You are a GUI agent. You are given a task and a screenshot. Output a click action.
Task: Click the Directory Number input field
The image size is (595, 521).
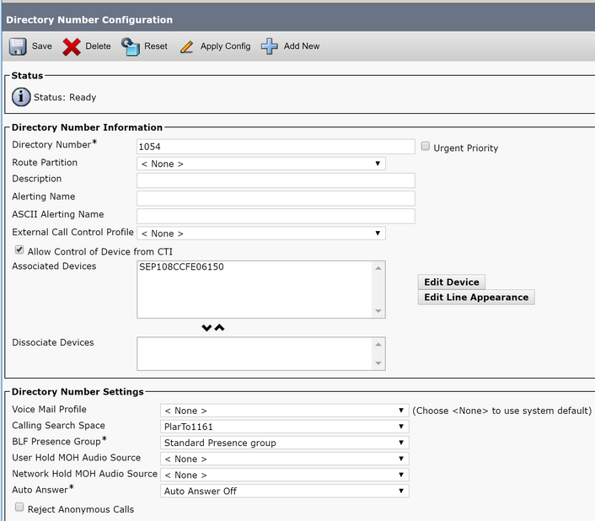[x=276, y=147]
